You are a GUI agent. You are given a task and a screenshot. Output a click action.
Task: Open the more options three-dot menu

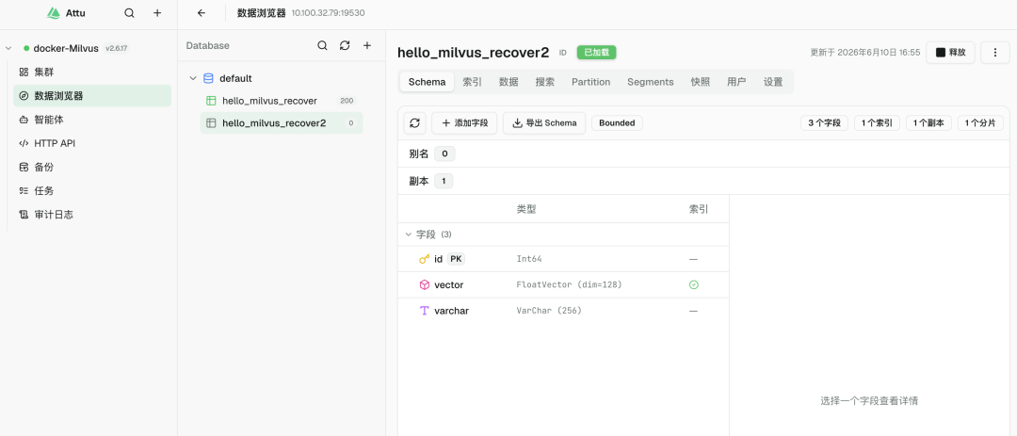995,53
